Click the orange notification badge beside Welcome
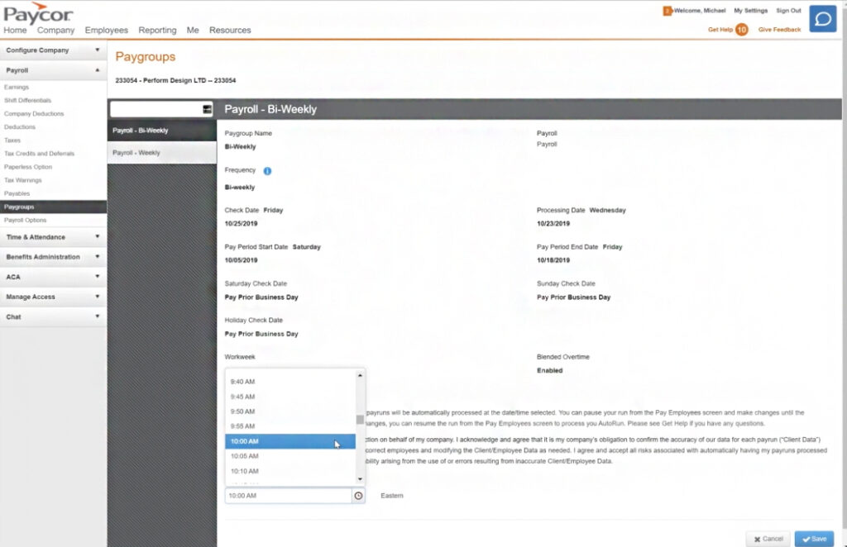The width and height of the screenshot is (847, 547). [x=667, y=11]
